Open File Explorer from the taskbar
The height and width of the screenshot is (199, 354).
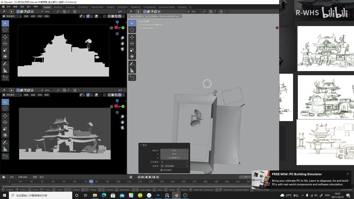tap(95, 195)
